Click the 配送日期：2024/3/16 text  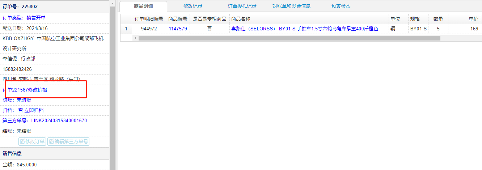click(x=25, y=28)
